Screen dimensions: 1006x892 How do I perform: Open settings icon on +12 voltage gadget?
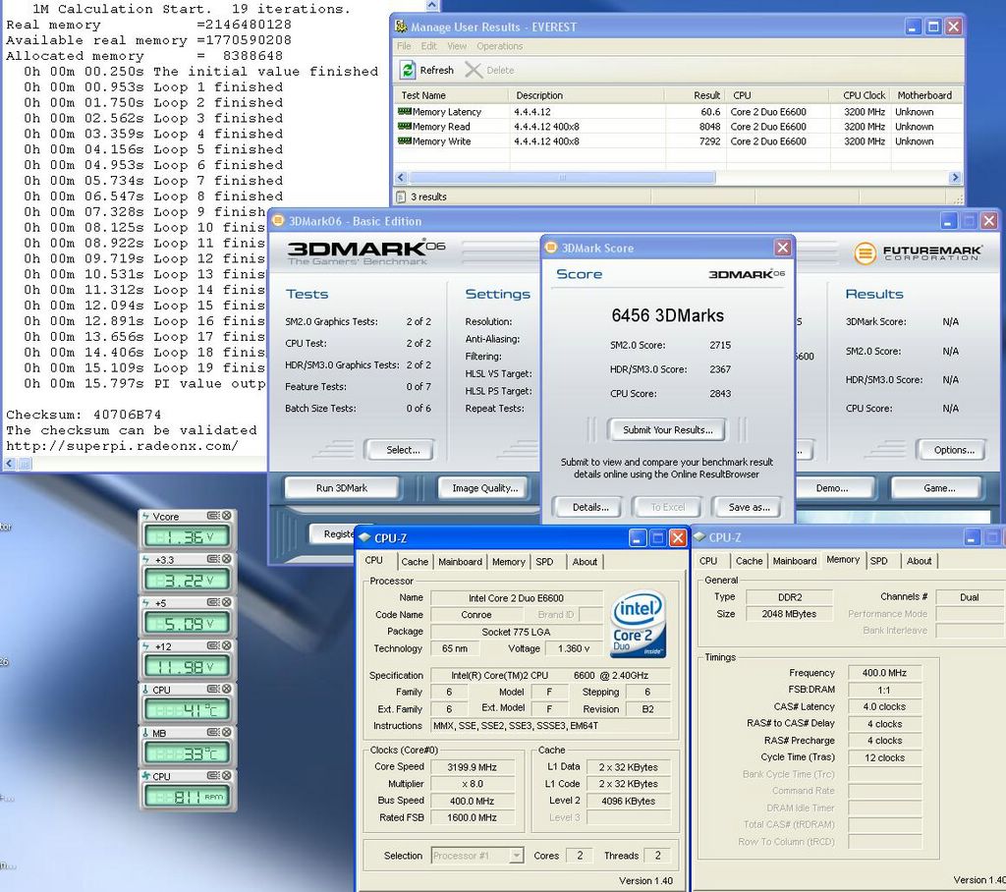pyautogui.click(x=213, y=645)
